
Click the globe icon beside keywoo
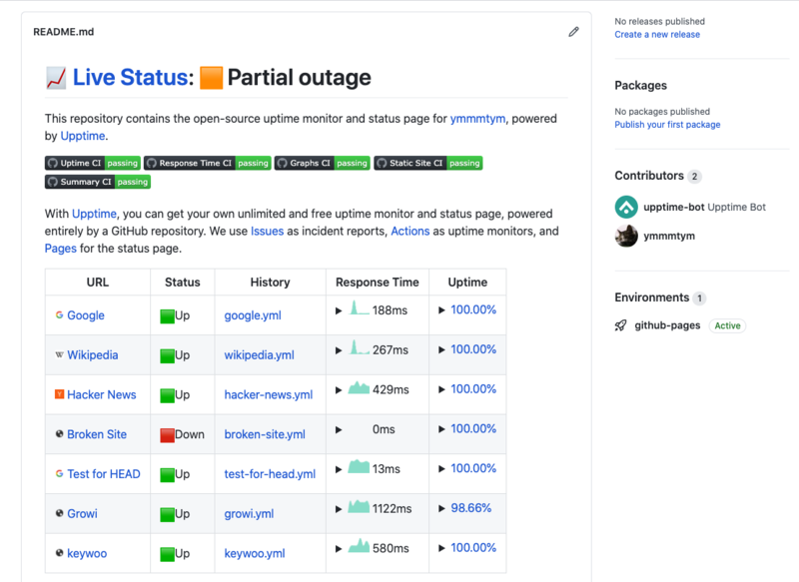click(x=59, y=553)
